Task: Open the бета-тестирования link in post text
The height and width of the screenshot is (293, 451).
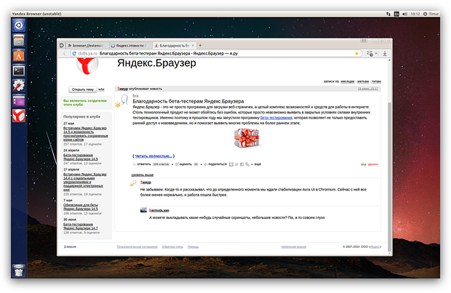Action: click(276, 118)
